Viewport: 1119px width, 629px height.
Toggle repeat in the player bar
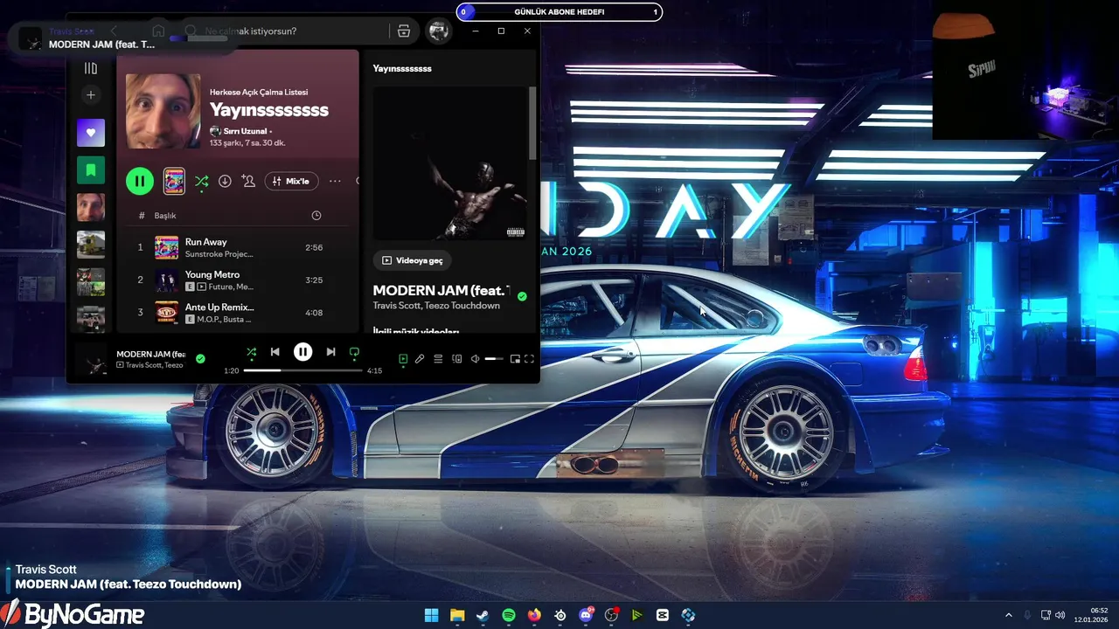[x=354, y=351]
